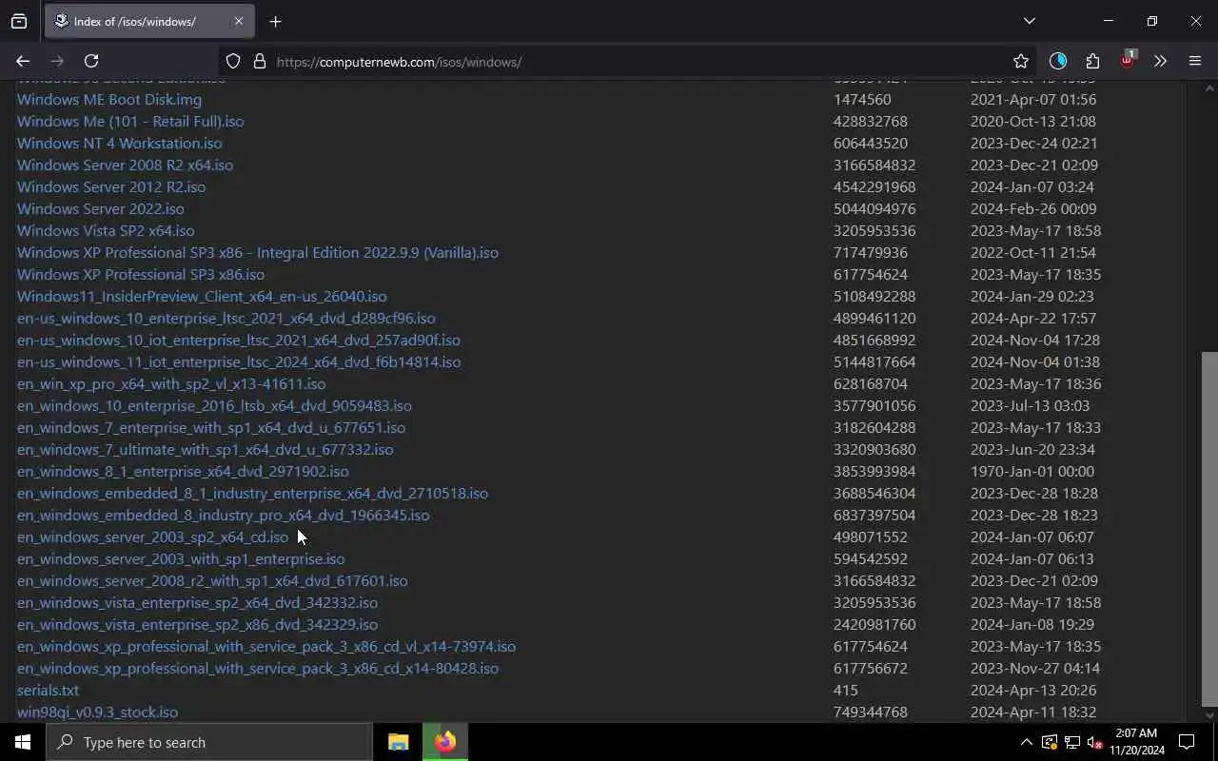Image resolution: width=1218 pixels, height=761 pixels.
Task: Open the Firefox application hamburger menu
Action: [x=1195, y=61]
